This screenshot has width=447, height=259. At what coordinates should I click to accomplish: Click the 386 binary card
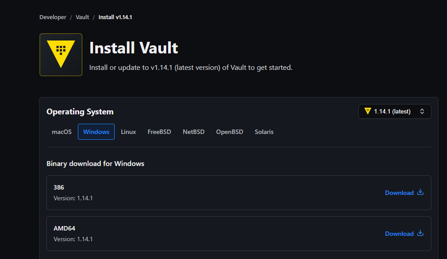[238, 193]
